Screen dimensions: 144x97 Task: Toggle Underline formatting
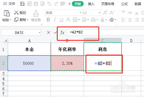61,20
